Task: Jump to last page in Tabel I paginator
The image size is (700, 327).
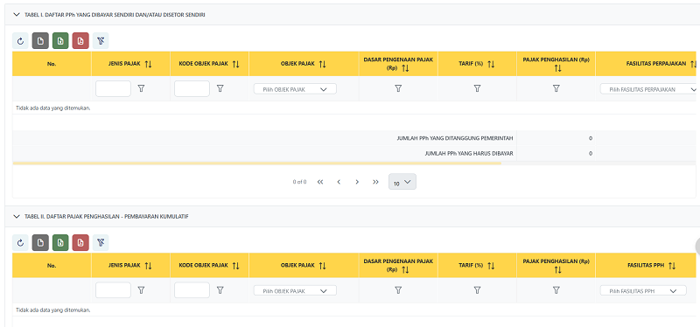Action: point(376,182)
